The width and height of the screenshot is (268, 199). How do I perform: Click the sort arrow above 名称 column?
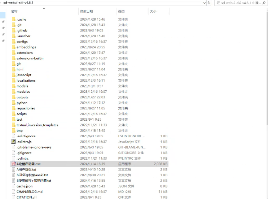[44, 8]
